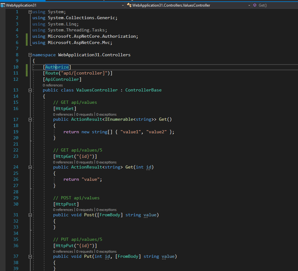Collapse the using directives block
The width and height of the screenshot is (298, 271).
pos(30,12)
